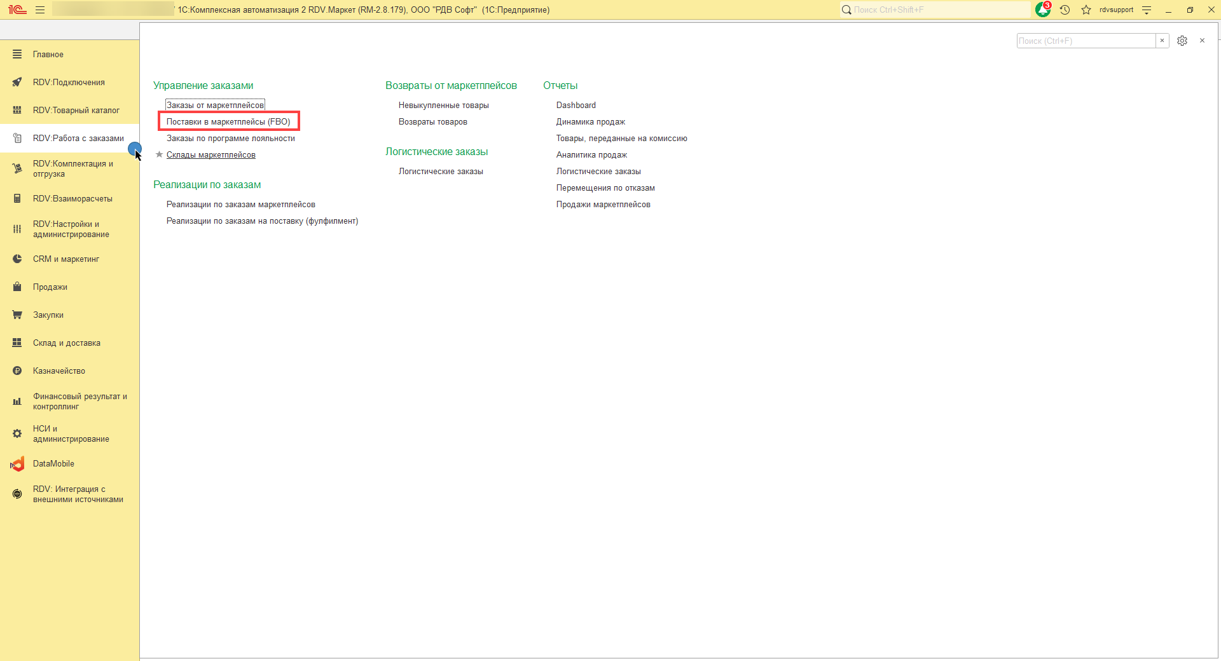Clear the section search field

(1162, 41)
